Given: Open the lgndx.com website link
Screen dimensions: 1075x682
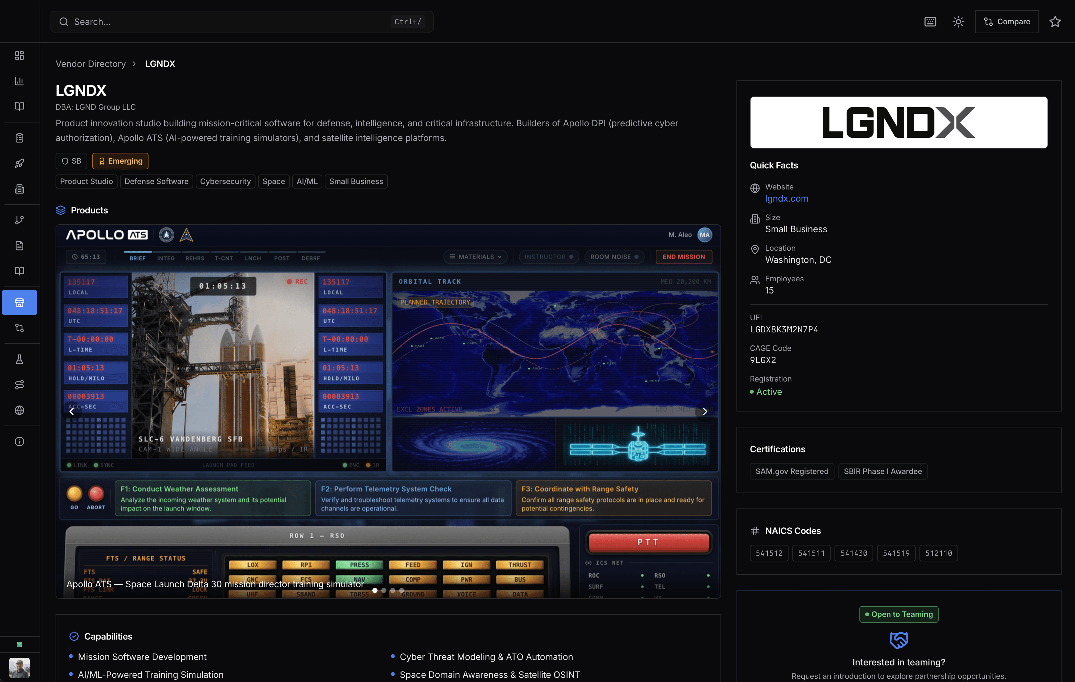Looking at the screenshot, I should coord(786,198).
